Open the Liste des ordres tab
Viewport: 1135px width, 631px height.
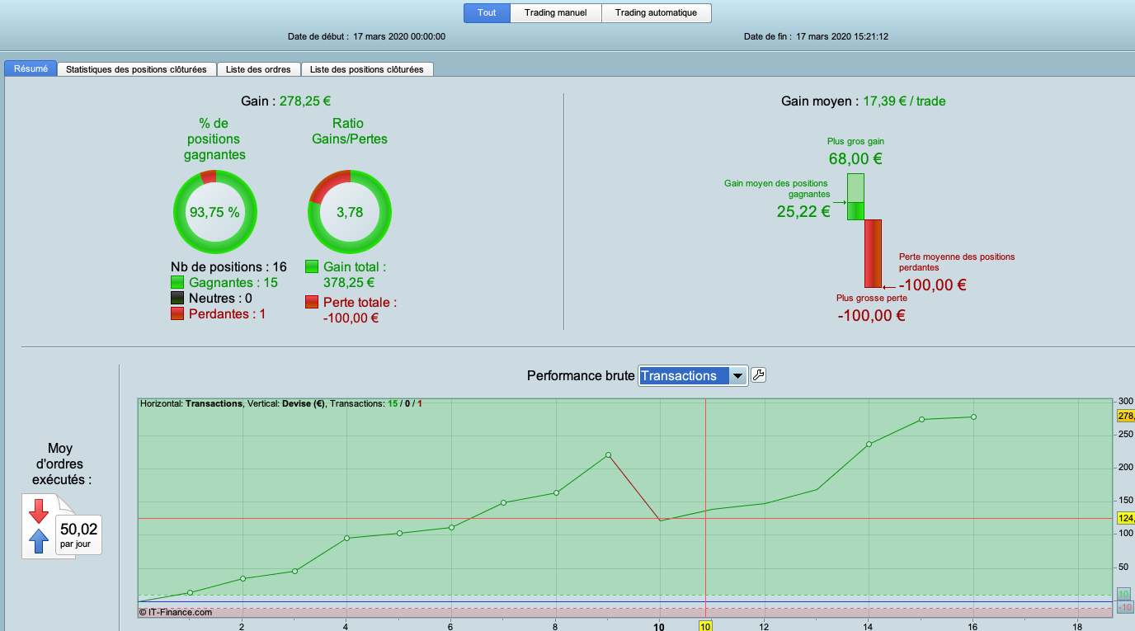point(258,69)
